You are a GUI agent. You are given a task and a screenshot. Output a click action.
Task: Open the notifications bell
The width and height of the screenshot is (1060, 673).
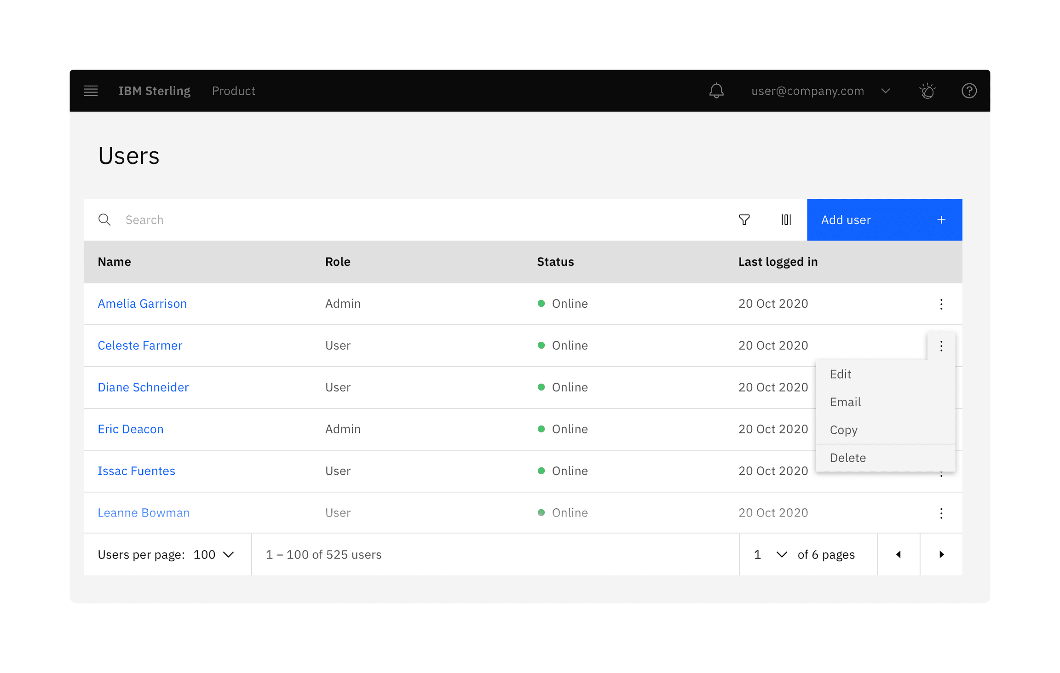[716, 91]
